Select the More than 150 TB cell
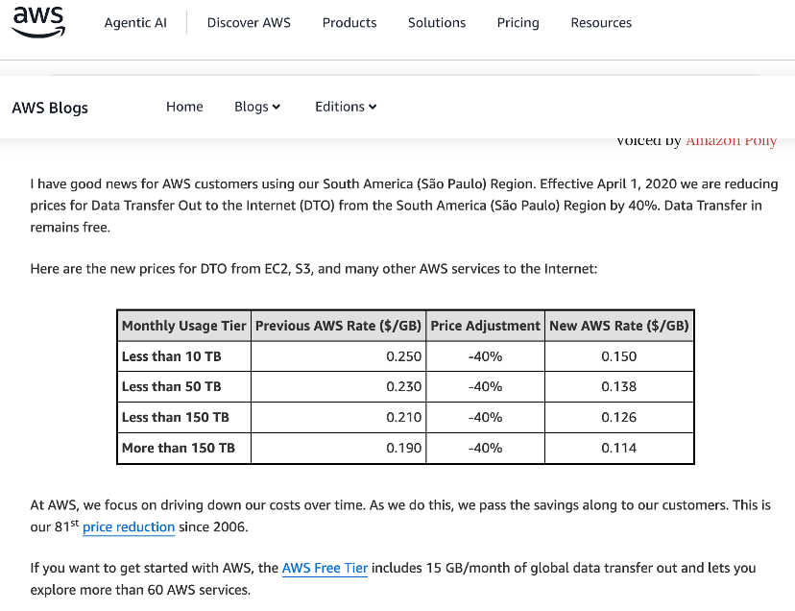Image resolution: width=795 pixels, height=611 pixels. pos(184,448)
